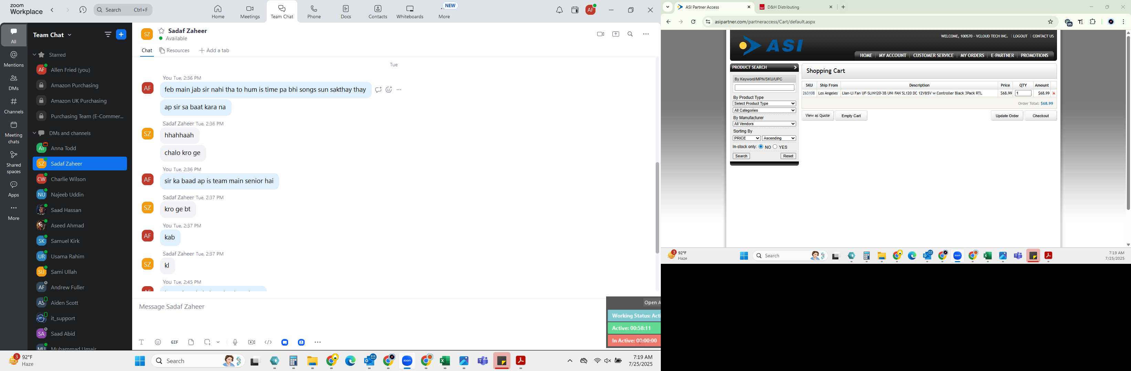This screenshot has width=1131, height=371.
Task: Open All Vendors manufacturer dropdown
Action: (x=764, y=124)
